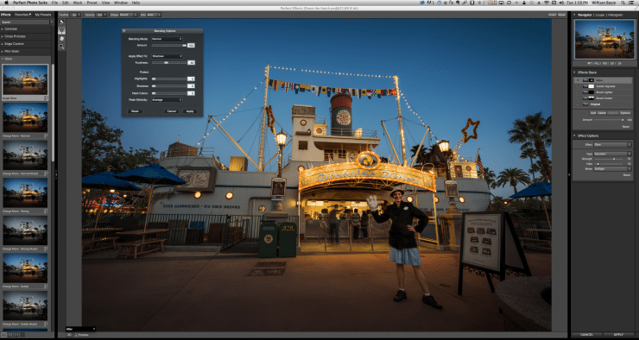Switch preset browser to two-column view
The height and width of the screenshot is (340, 639).
pyautogui.click(x=9, y=335)
